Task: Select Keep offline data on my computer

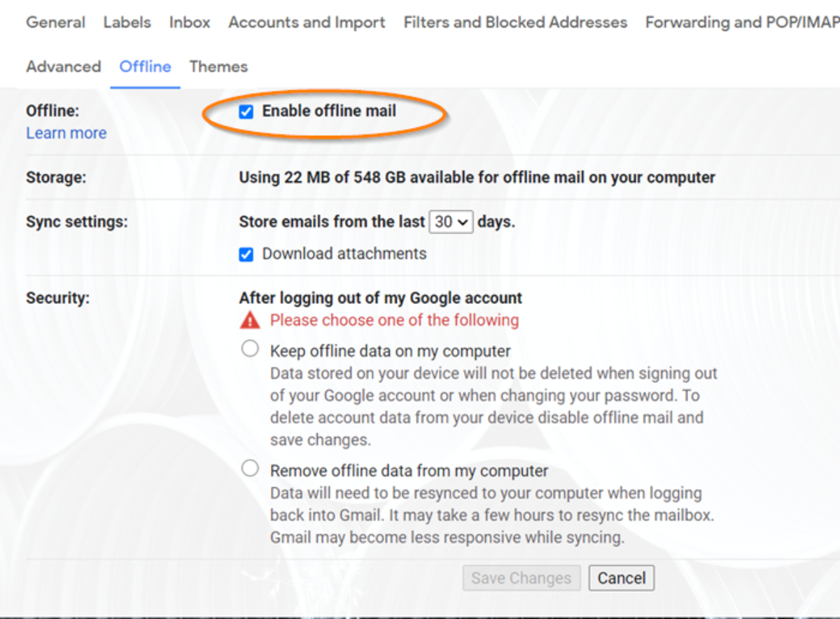Action: tap(250, 349)
